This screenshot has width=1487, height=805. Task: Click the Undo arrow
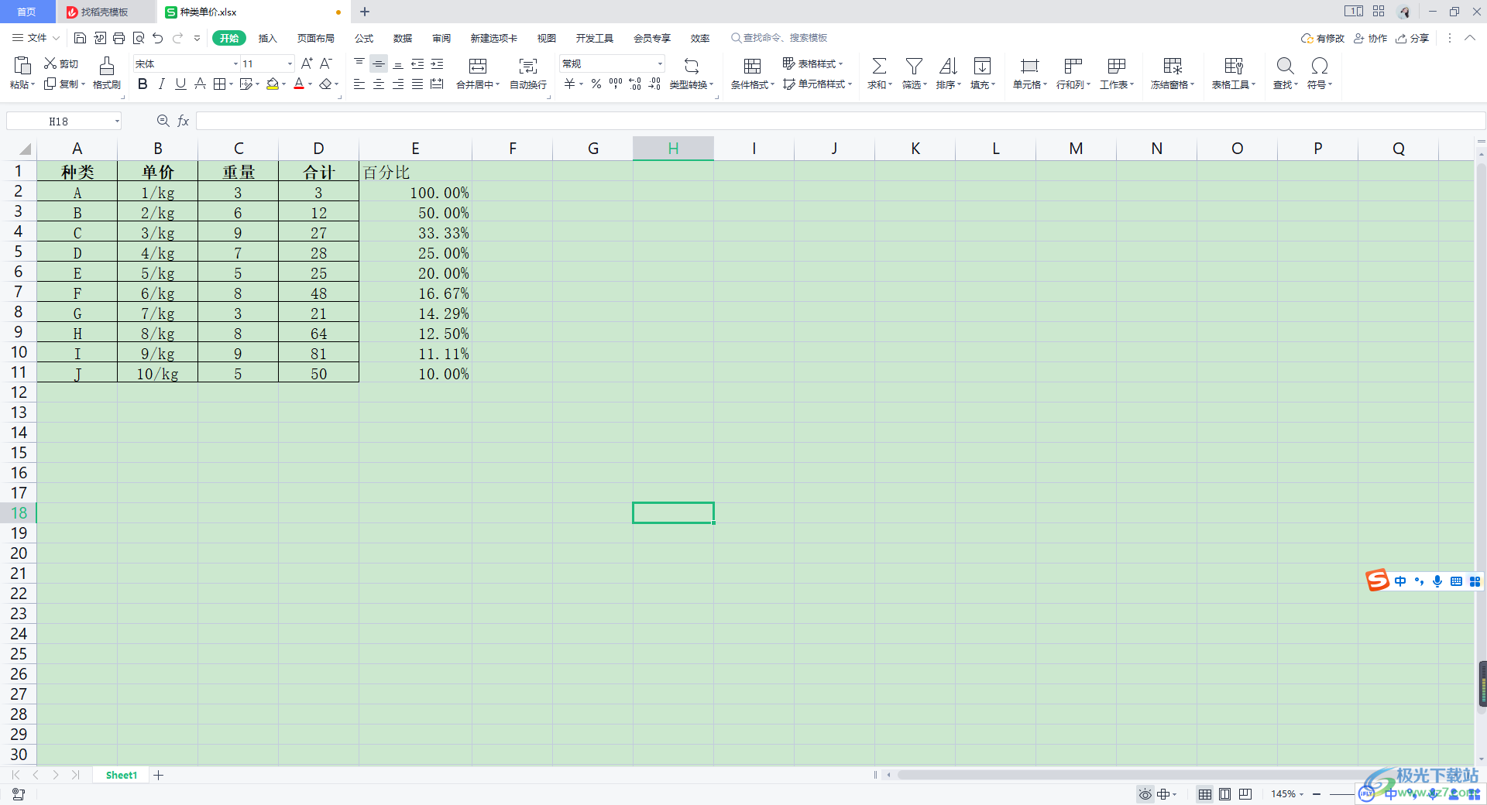click(158, 38)
